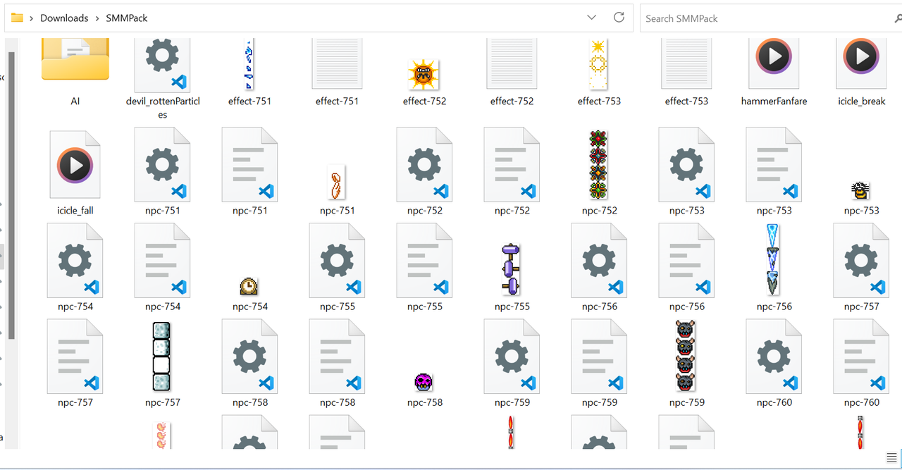This screenshot has height=470, width=902.
Task: Select the npc-756 icicle sprite image
Action: point(774,261)
